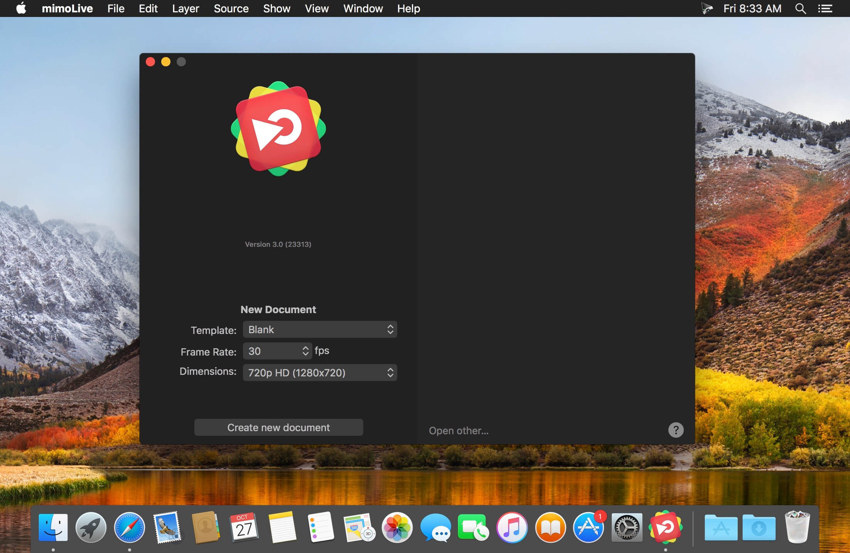Open the Layer menu

click(186, 8)
